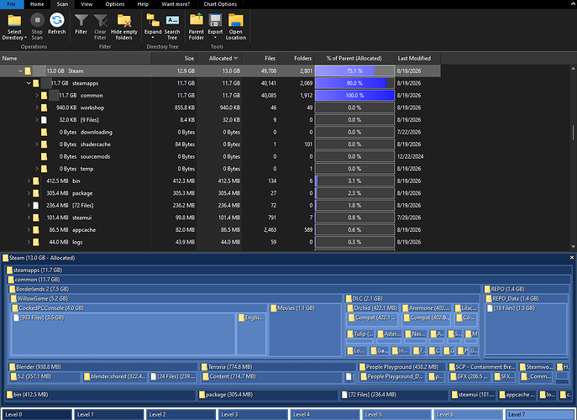Click the folder icon of the downloading row
Viewport: 577px width, 420px height.
point(44,132)
